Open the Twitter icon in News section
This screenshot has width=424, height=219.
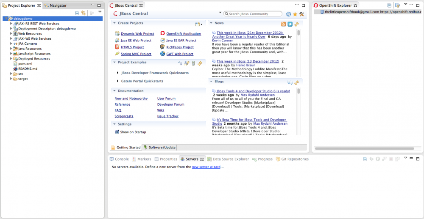290,24
